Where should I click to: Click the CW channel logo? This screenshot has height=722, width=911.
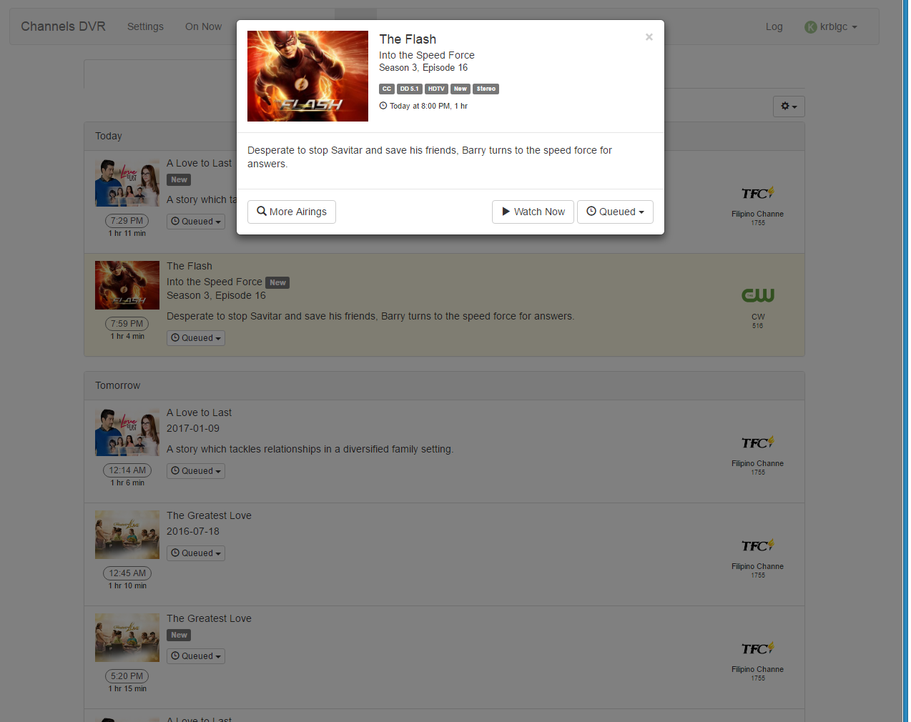[757, 295]
